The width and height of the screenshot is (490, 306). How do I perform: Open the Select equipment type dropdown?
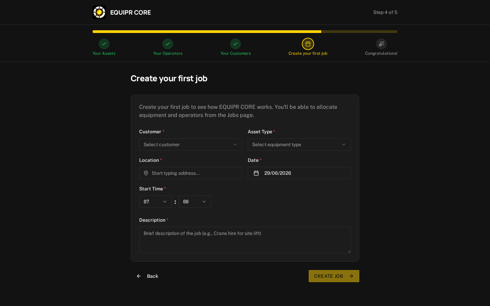click(x=299, y=144)
